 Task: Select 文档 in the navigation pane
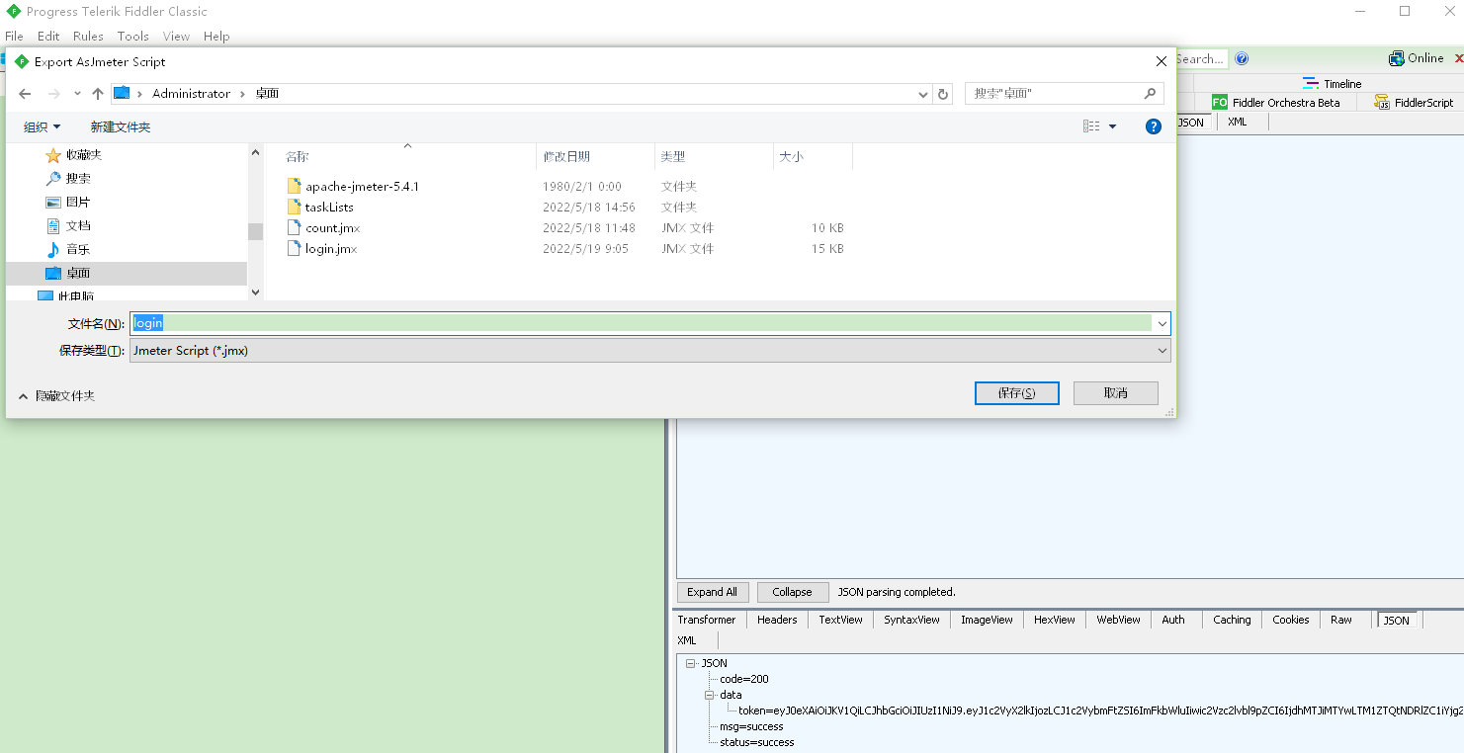(x=78, y=226)
